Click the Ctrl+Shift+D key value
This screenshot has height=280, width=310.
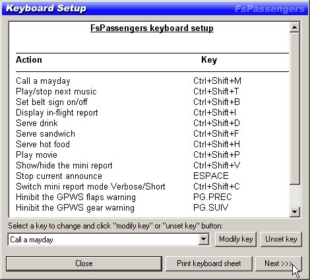pos(216,123)
